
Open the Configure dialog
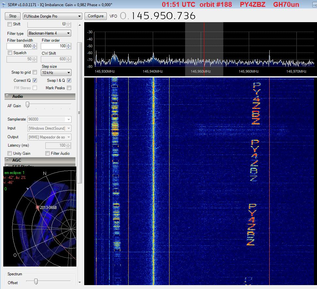[96, 16]
